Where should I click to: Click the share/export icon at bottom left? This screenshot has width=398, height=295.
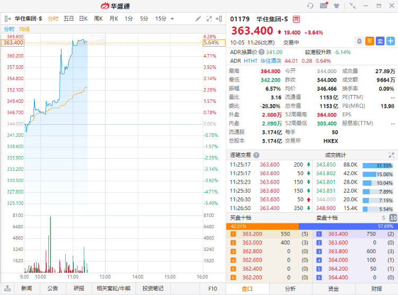coord(7,289)
